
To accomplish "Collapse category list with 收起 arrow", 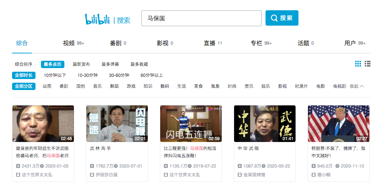I will click(357, 86).
